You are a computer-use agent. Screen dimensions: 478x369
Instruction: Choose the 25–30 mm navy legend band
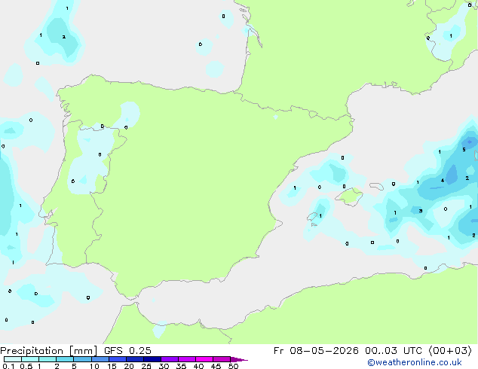click(152, 359)
